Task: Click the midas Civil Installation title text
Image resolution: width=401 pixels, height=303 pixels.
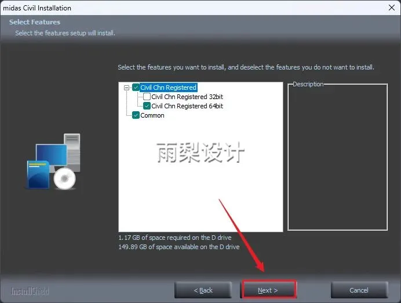Action: click(37, 8)
